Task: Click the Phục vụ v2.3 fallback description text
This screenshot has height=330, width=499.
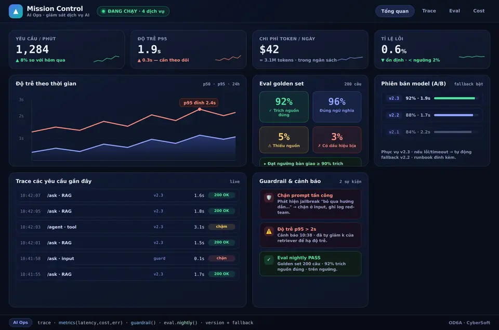Action: 426,154
